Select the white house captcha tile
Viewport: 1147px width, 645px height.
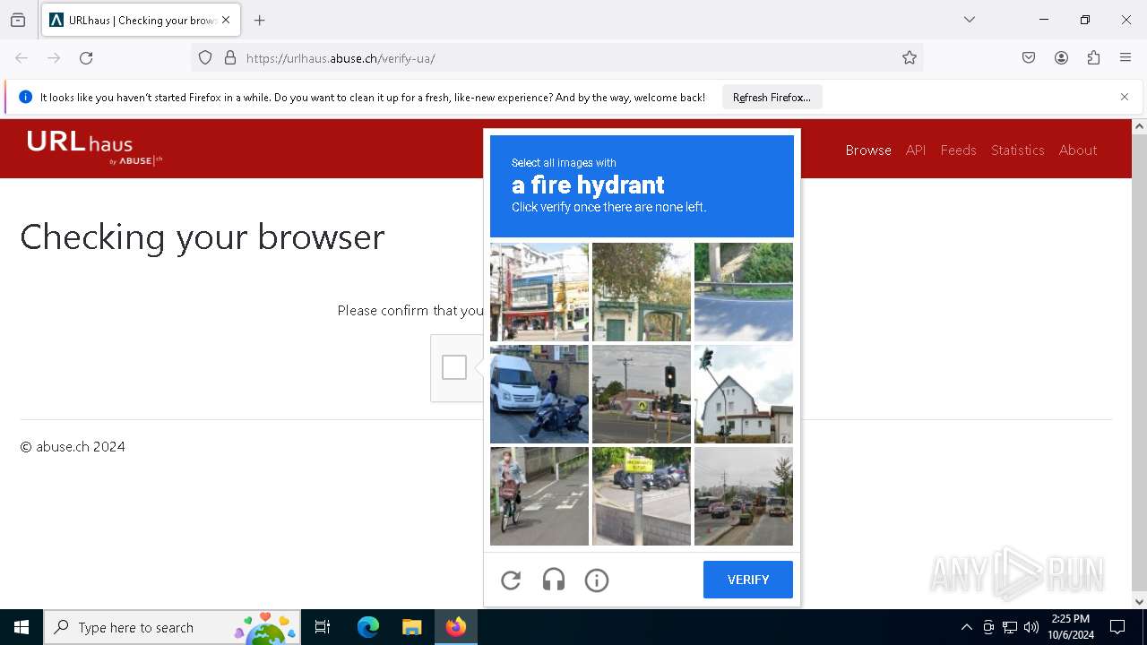tap(744, 394)
